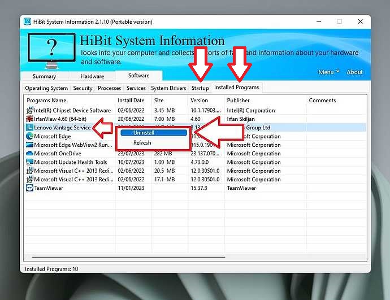
Task: Sort by the Install Date column header
Action: click(133, 101)
